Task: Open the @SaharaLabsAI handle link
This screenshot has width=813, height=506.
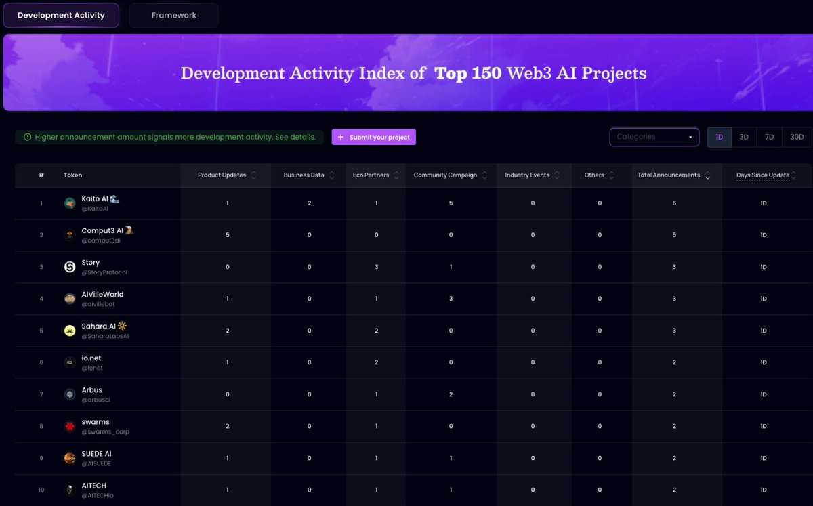Action: (105, 336)
